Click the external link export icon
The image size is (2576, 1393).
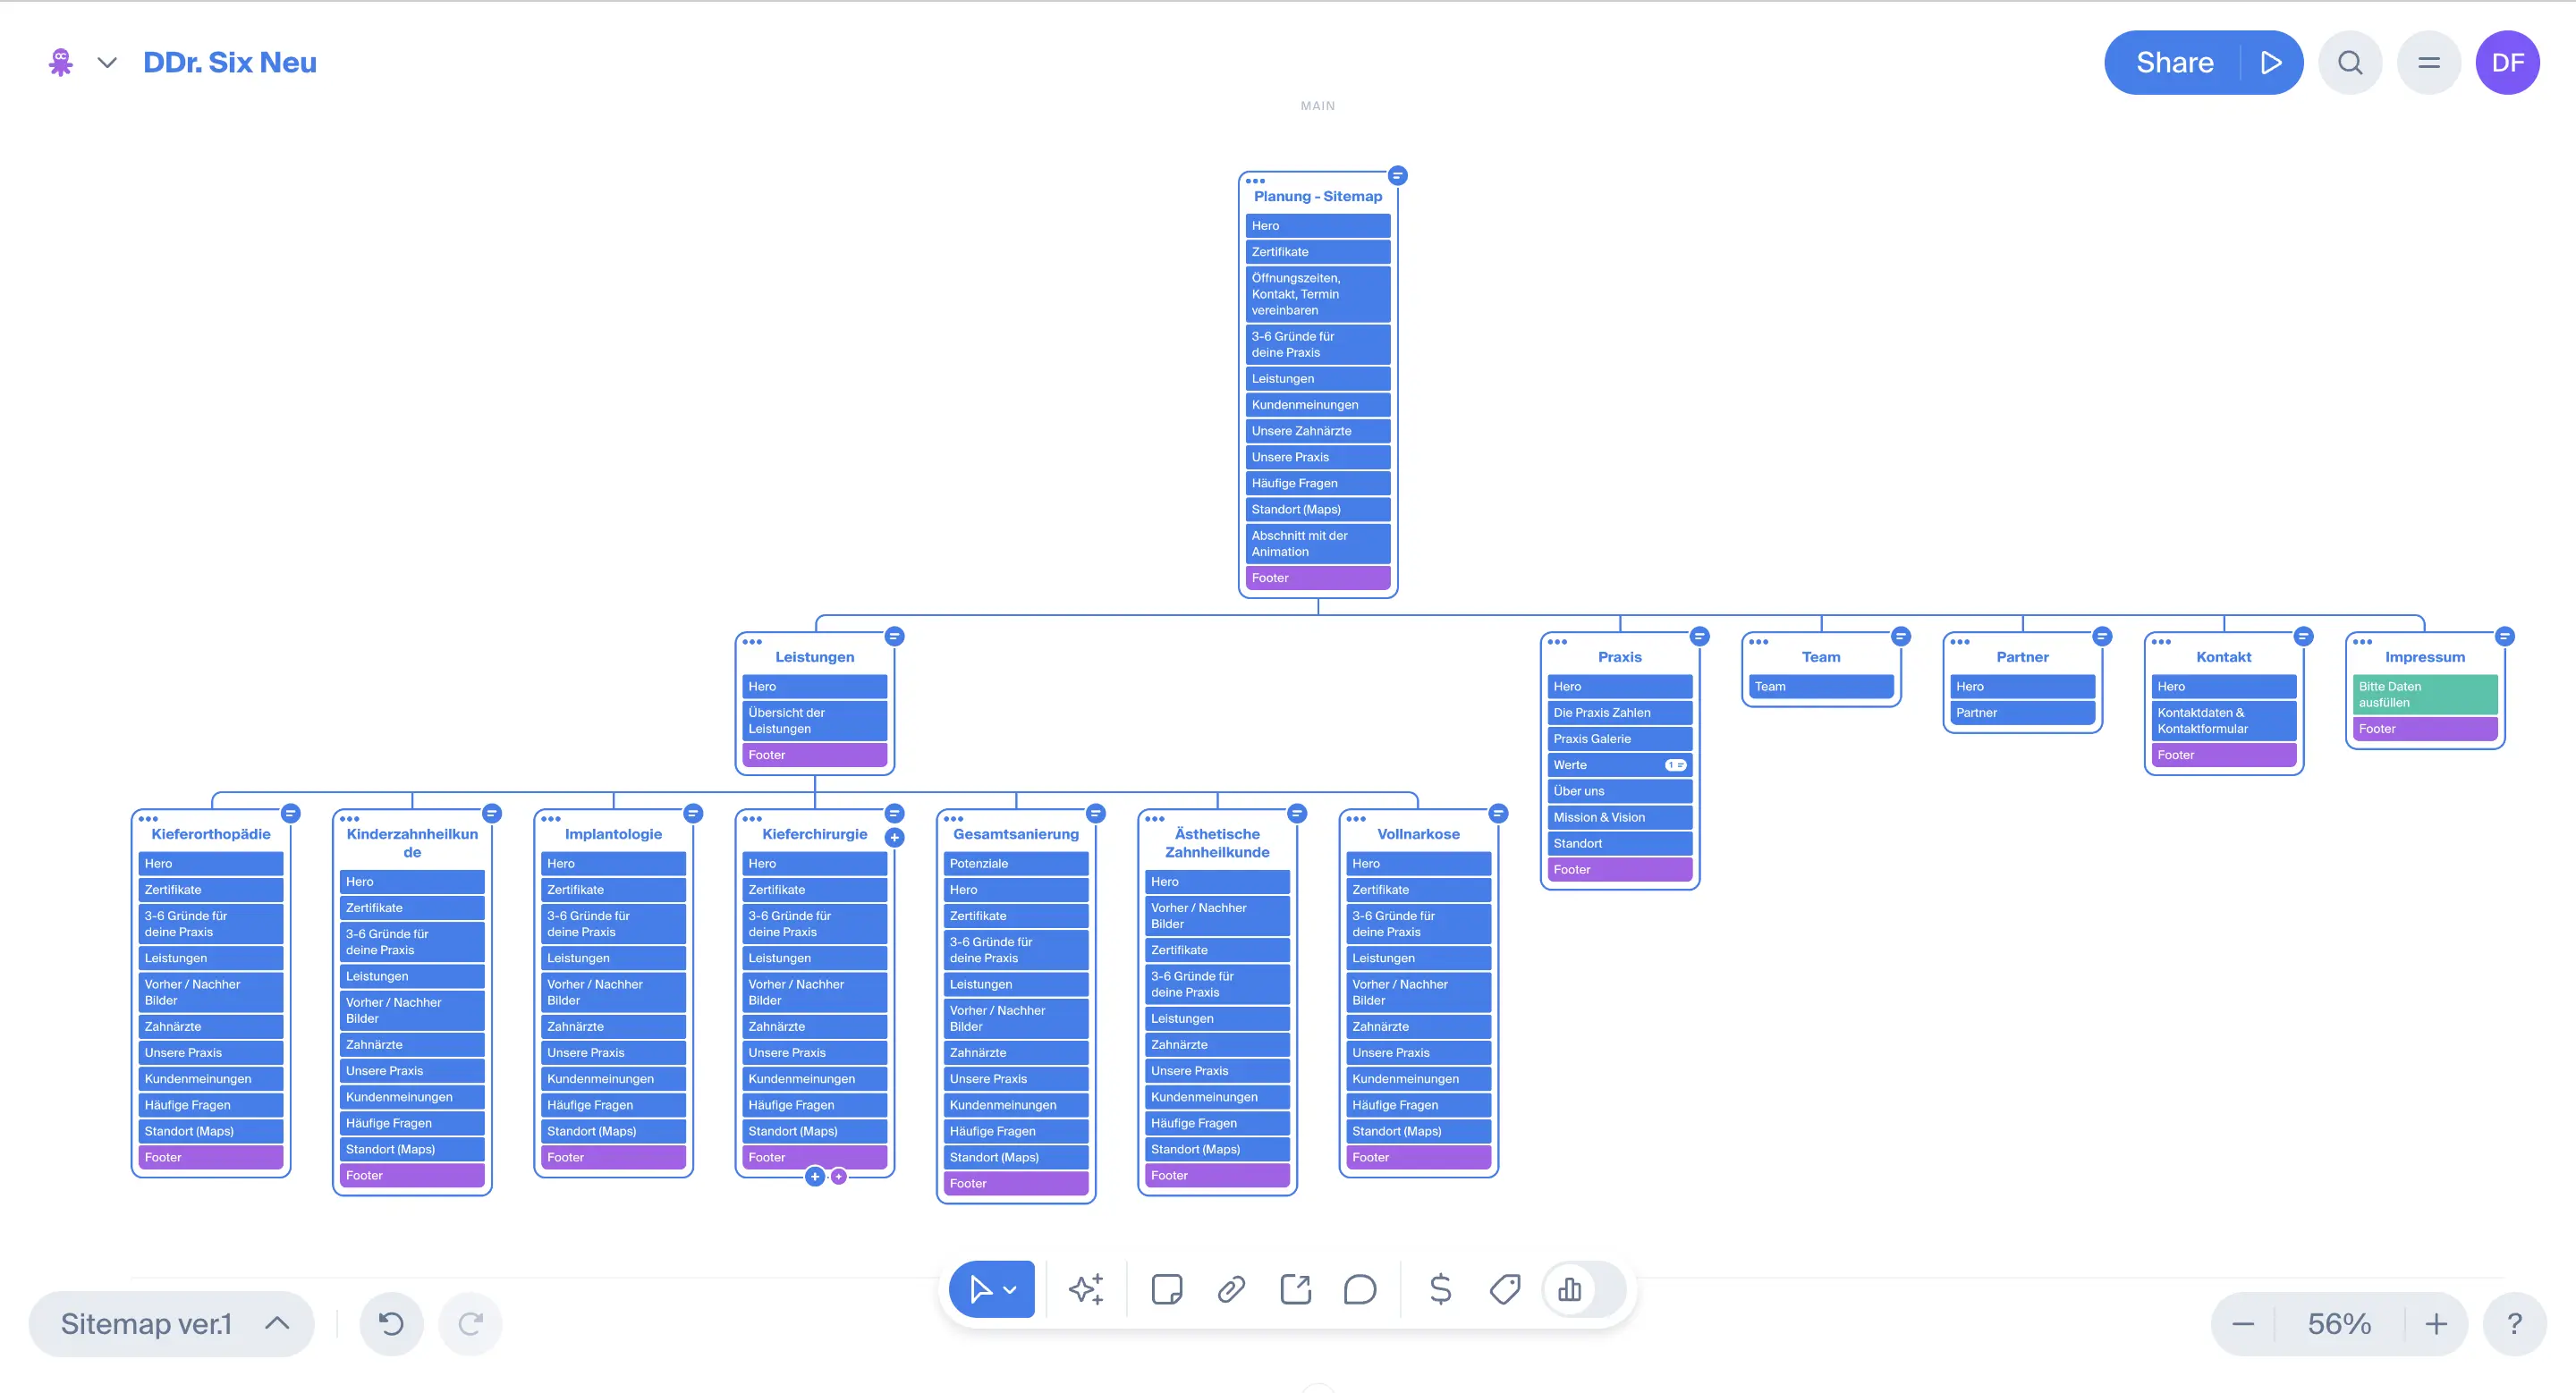tap(1296, 1289)
